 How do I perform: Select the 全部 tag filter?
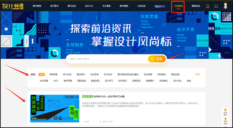(x=42, y=74)
